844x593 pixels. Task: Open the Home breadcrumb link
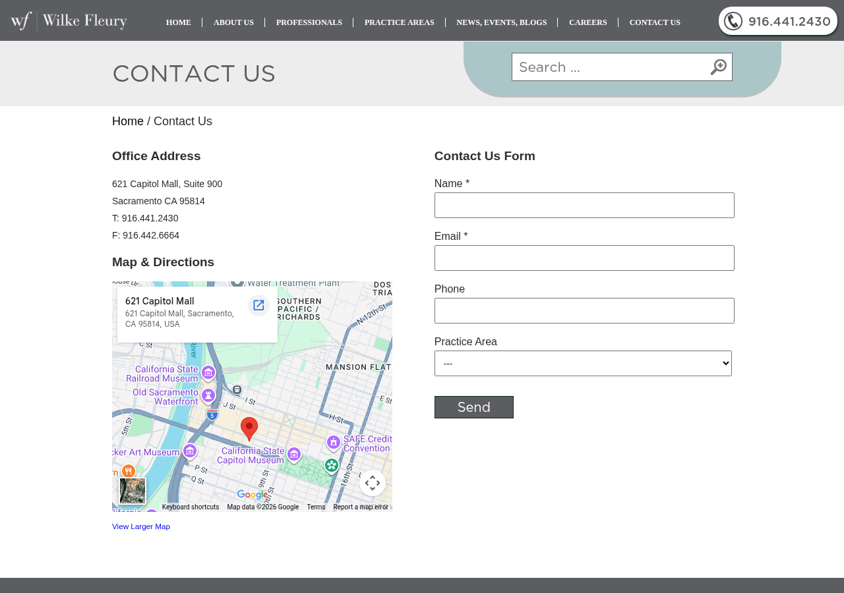[127, 120]
